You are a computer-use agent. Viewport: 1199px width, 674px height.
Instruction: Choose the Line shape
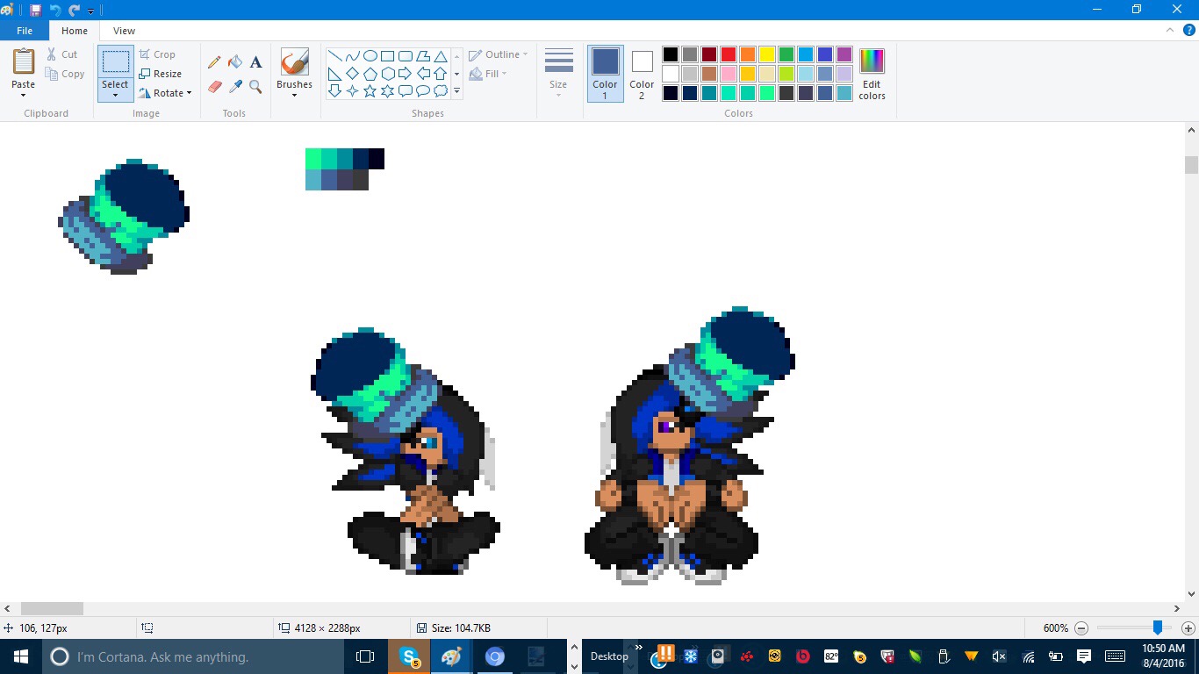tap(334, 56)
